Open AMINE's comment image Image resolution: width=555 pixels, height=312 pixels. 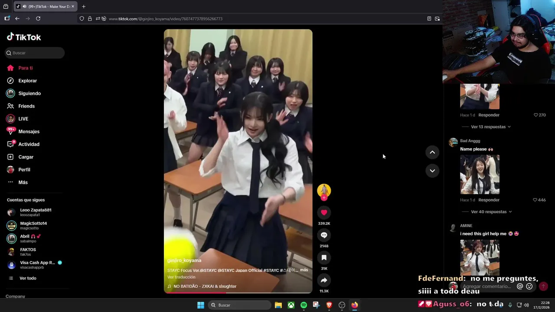480,257
